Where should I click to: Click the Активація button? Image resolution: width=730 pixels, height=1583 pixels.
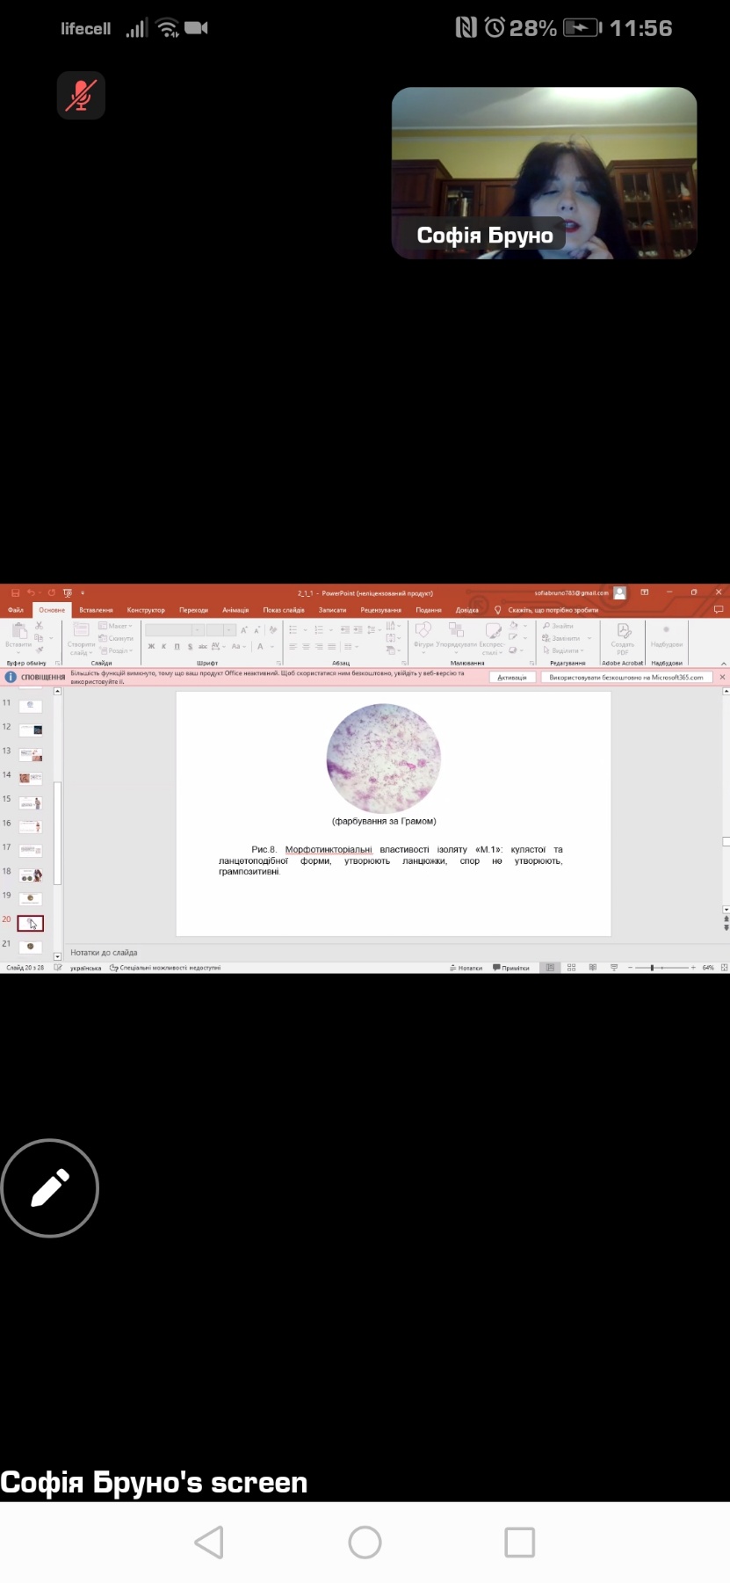coord(512,678)
